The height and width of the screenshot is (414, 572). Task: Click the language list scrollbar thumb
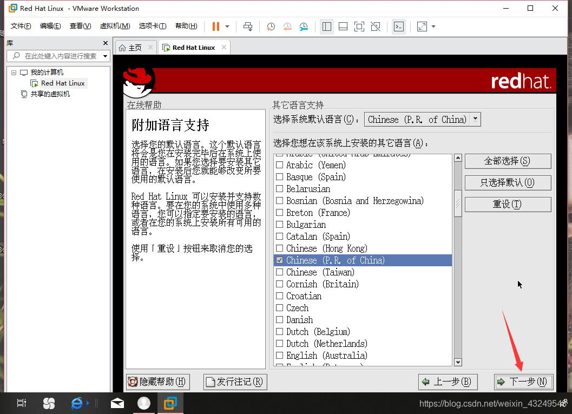point(458,203)
